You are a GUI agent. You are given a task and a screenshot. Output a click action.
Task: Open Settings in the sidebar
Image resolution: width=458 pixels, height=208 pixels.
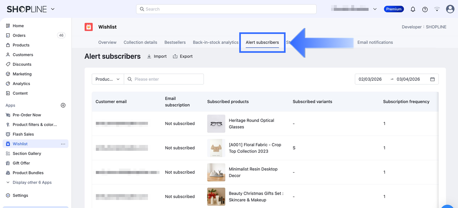[20, 195]
